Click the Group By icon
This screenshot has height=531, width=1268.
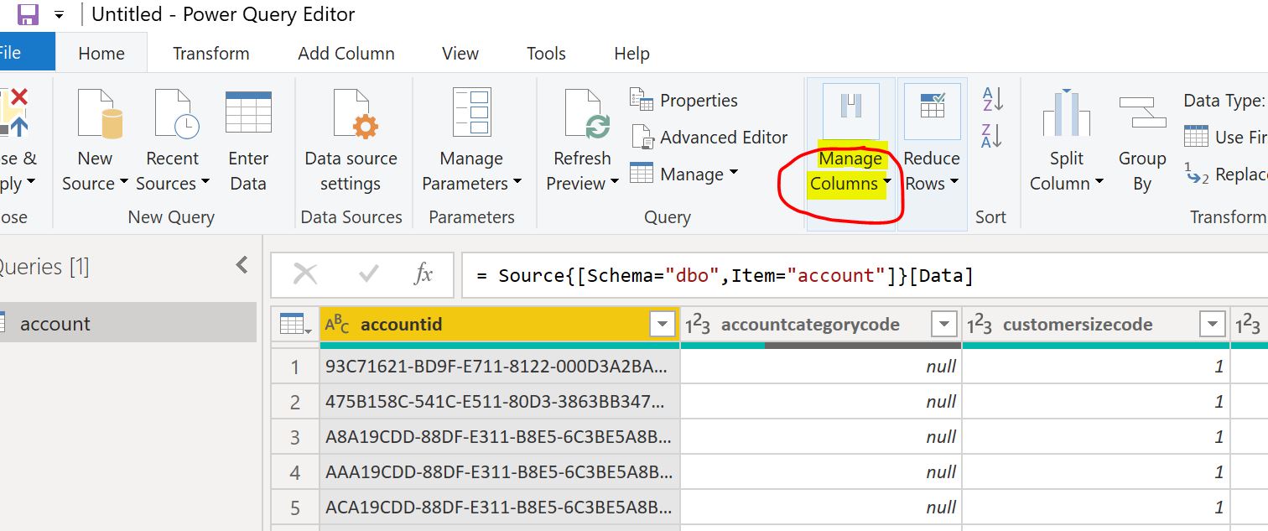click(1142, 113)
